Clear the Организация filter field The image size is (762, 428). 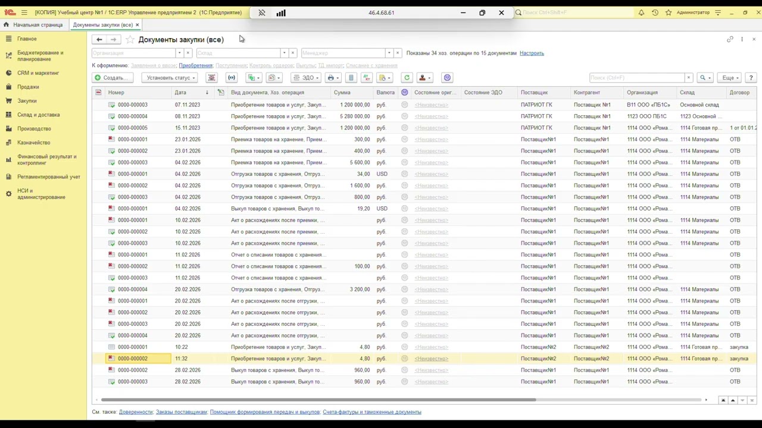pos(188,53)
